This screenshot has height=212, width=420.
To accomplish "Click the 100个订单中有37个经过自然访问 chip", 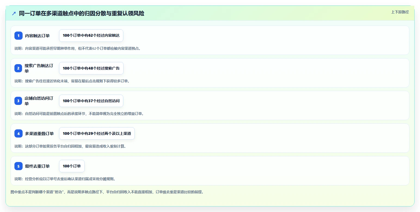I will pos(91,101).
